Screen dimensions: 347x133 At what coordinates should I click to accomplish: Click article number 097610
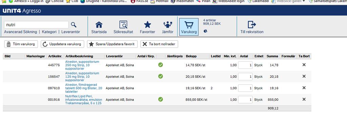[54, 88]
